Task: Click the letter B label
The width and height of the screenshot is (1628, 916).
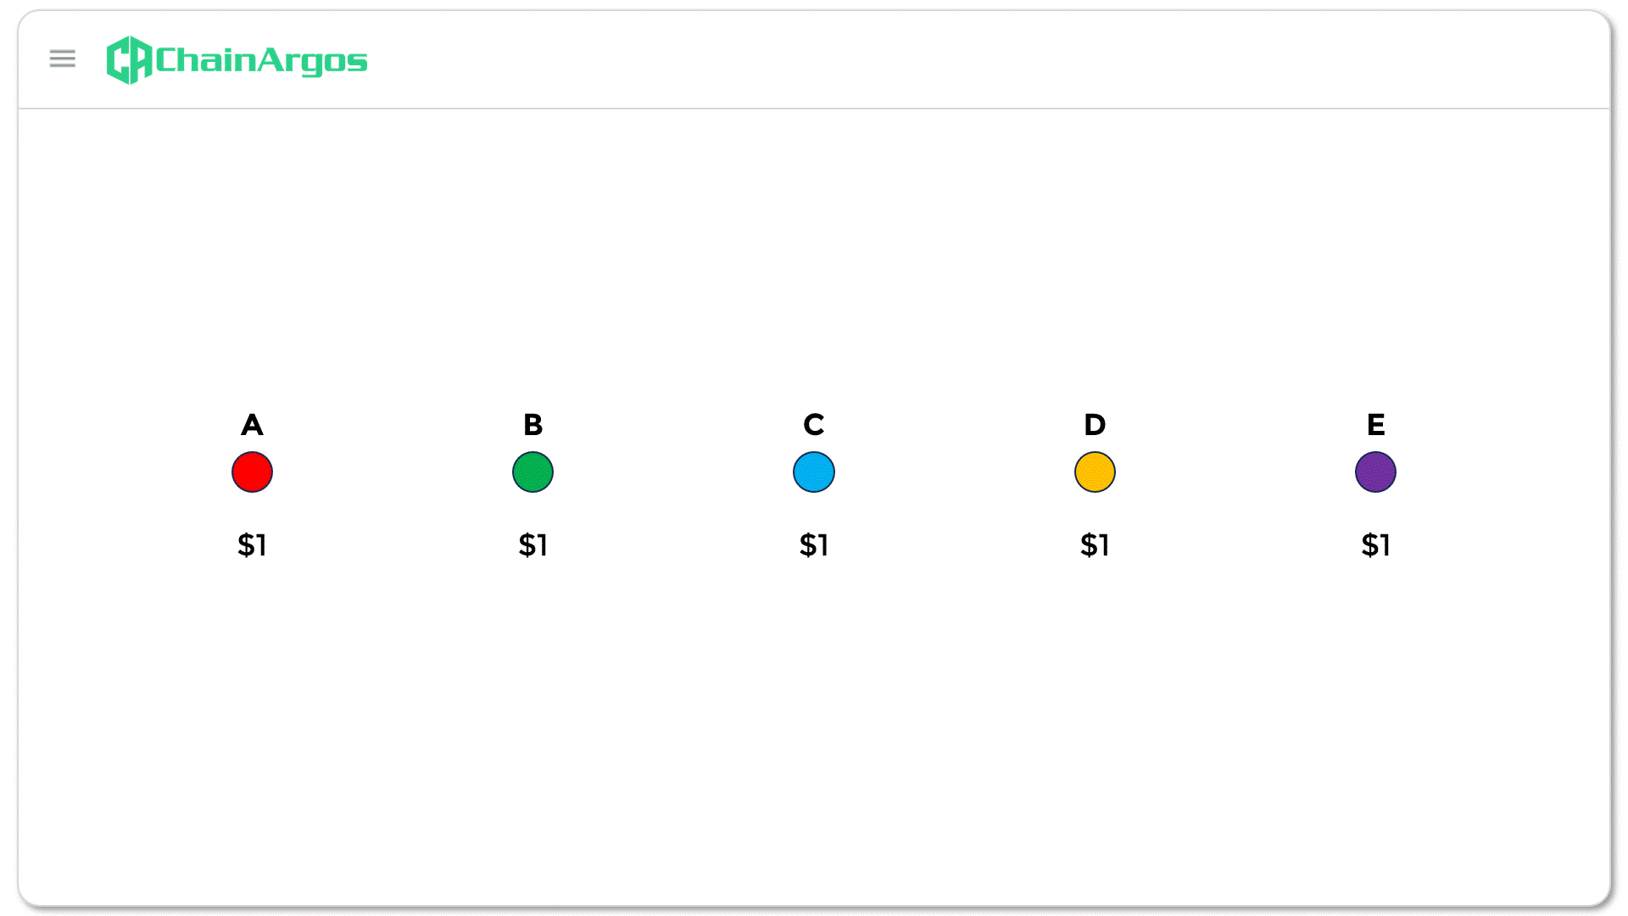Action: coord(532,424)
